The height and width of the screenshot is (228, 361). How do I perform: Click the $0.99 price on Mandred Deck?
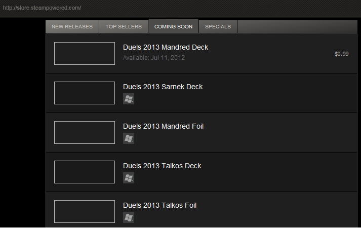(341, 54)
